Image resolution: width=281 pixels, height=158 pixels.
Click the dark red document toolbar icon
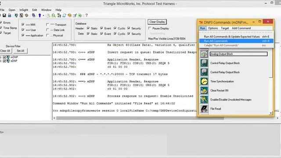22,16
